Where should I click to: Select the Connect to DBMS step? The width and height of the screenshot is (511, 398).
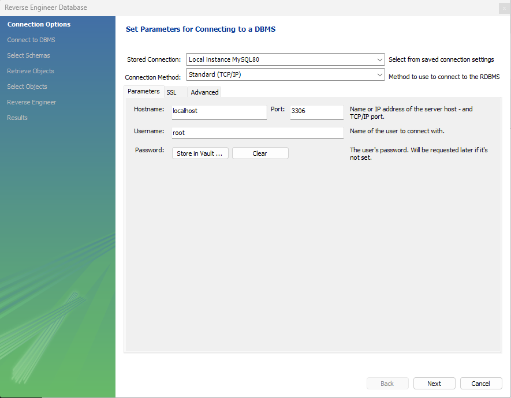tap(31, 40)
